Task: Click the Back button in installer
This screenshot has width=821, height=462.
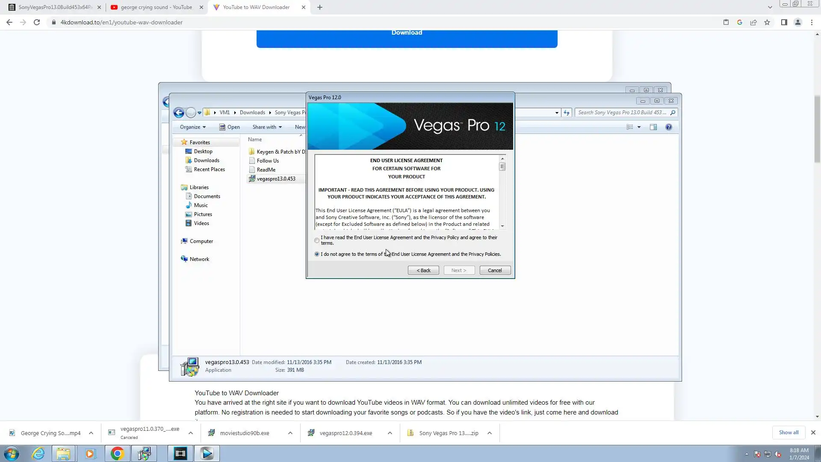Action: [423, 270]
